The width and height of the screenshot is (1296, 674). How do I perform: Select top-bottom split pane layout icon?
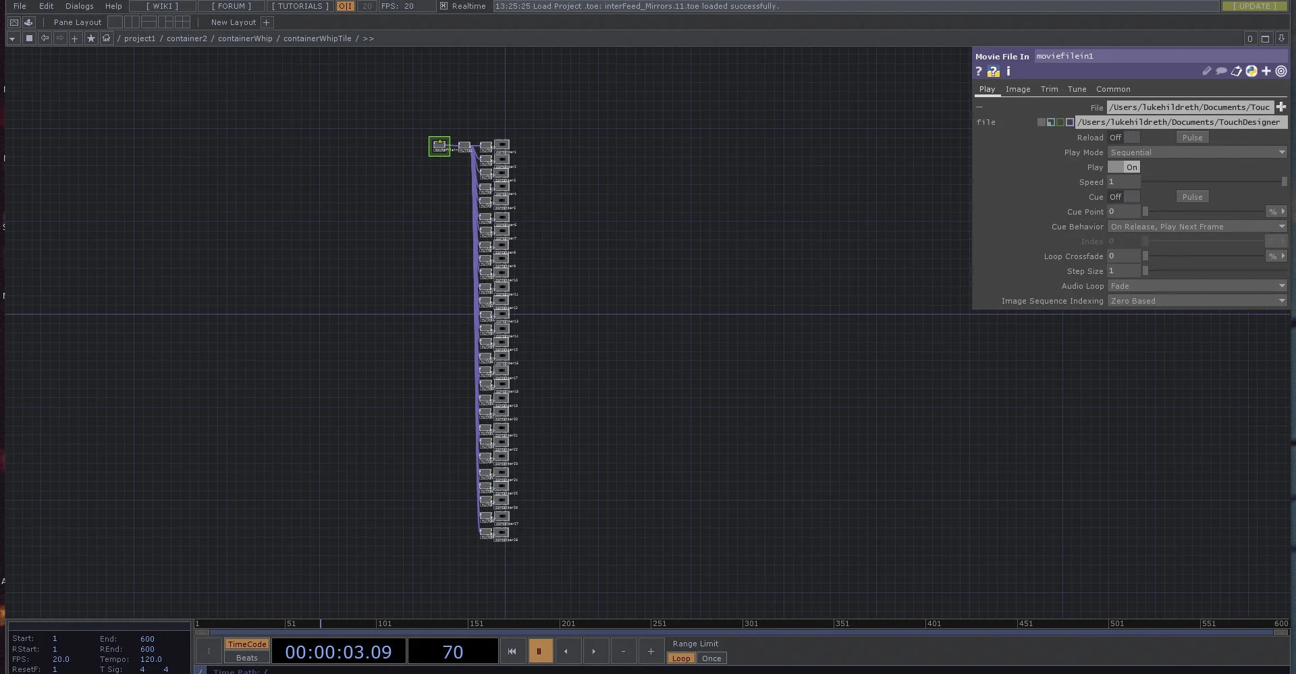(x=149, y=22)
